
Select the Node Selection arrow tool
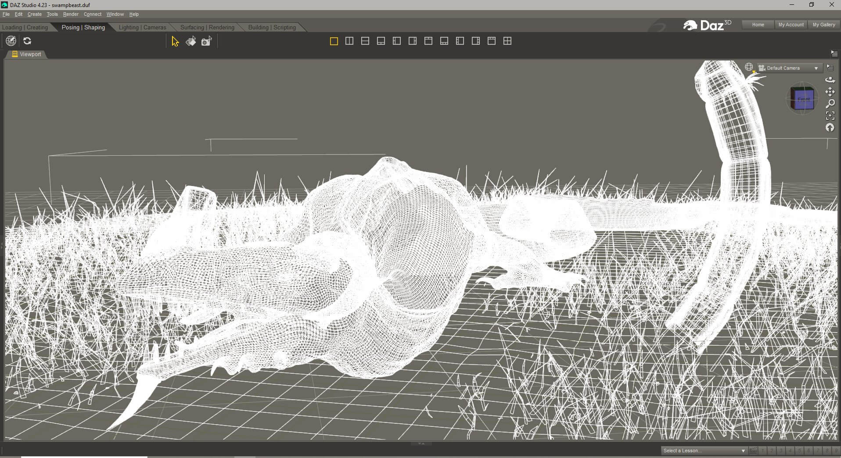(x=175, y=41)
